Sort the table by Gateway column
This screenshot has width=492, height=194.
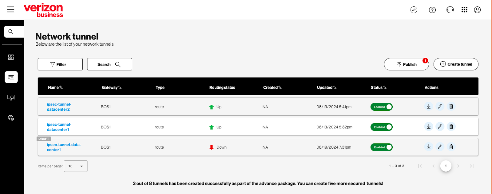point(112,88)
